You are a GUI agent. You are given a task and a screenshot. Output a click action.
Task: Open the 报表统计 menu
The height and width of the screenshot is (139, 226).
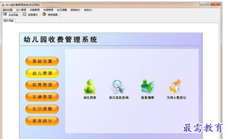click(x=75, y=10)
